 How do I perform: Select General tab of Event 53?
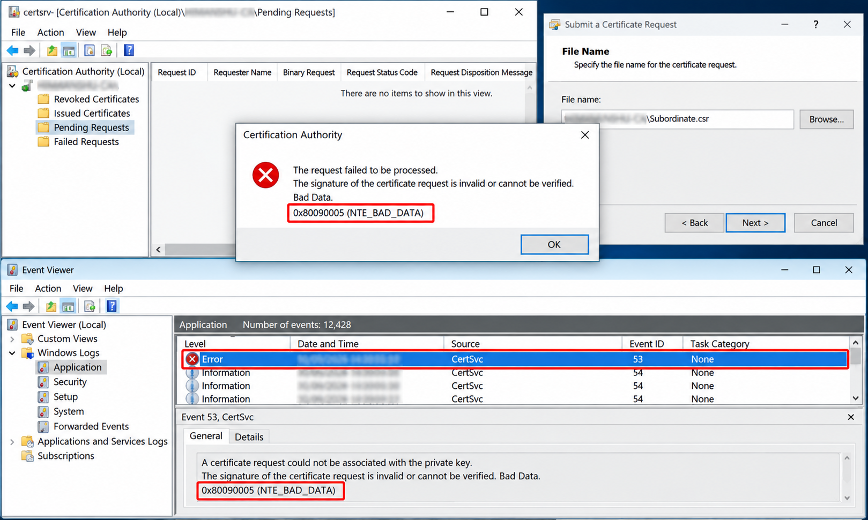click(x=206, y=436)
